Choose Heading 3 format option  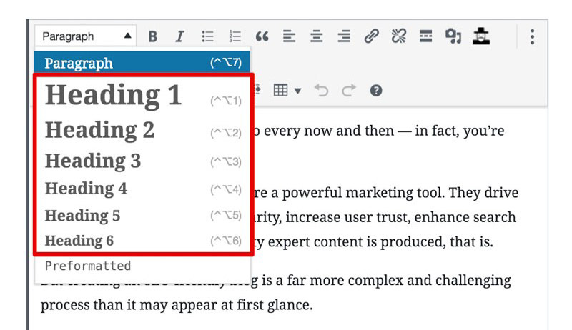tap(93, 161)
